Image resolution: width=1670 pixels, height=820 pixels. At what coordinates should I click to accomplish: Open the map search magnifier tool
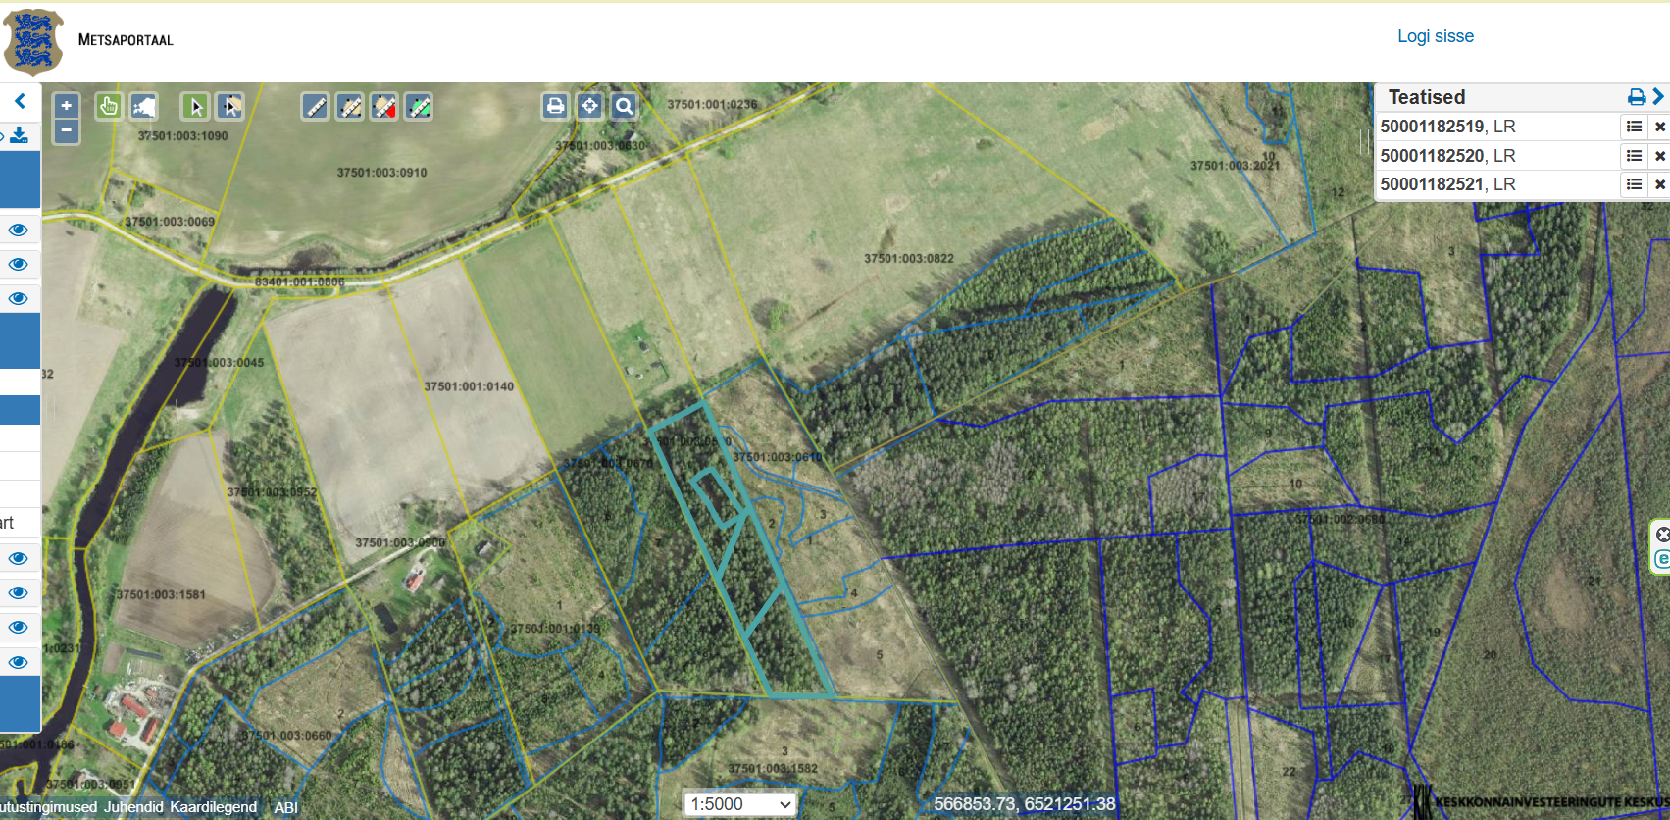pos(624,106)
